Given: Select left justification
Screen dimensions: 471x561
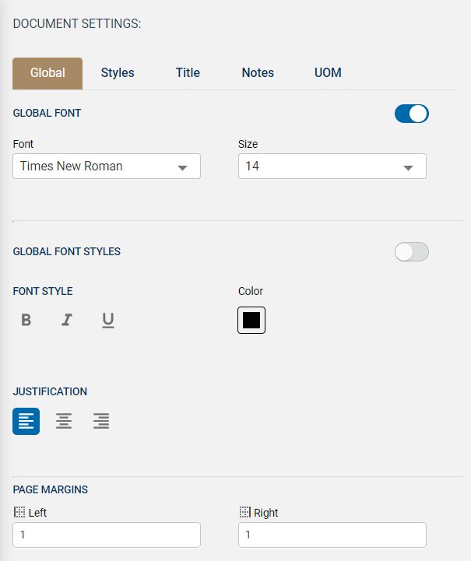Looking at the screenshot, I should click(x=26, y=421).
